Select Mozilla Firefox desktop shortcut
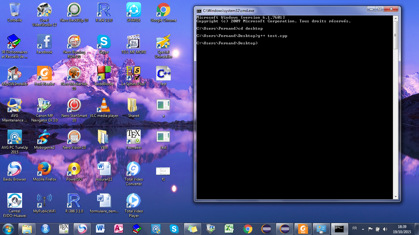The width and height of the screenshot is (419, 235). click(x=44, y=171)
